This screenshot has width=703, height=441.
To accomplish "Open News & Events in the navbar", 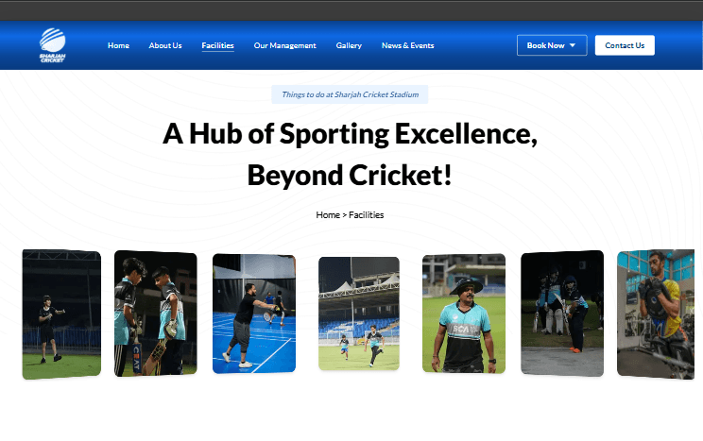I will coord(407,45).
